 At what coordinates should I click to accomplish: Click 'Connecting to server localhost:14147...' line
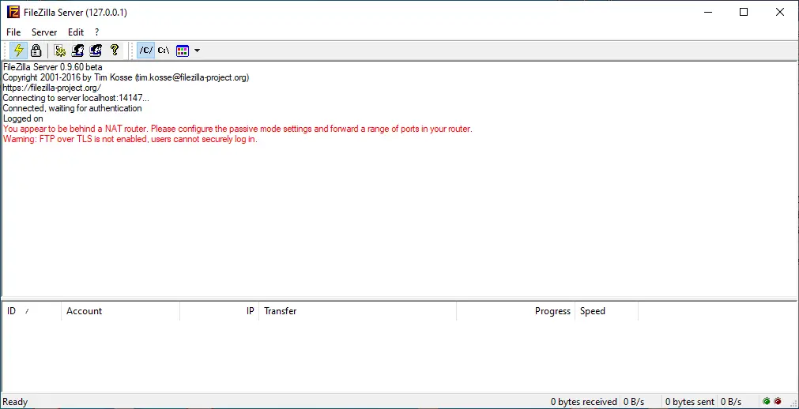(x=76, y=98)
